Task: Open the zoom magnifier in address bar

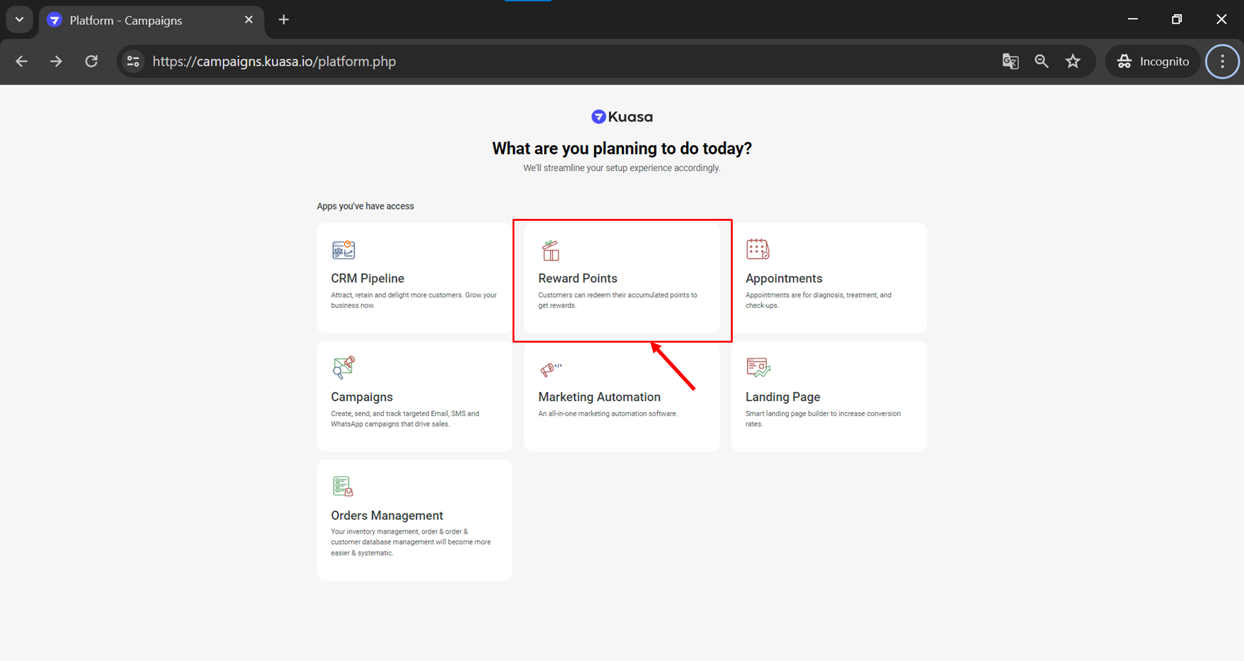Action: point(1041,62)
